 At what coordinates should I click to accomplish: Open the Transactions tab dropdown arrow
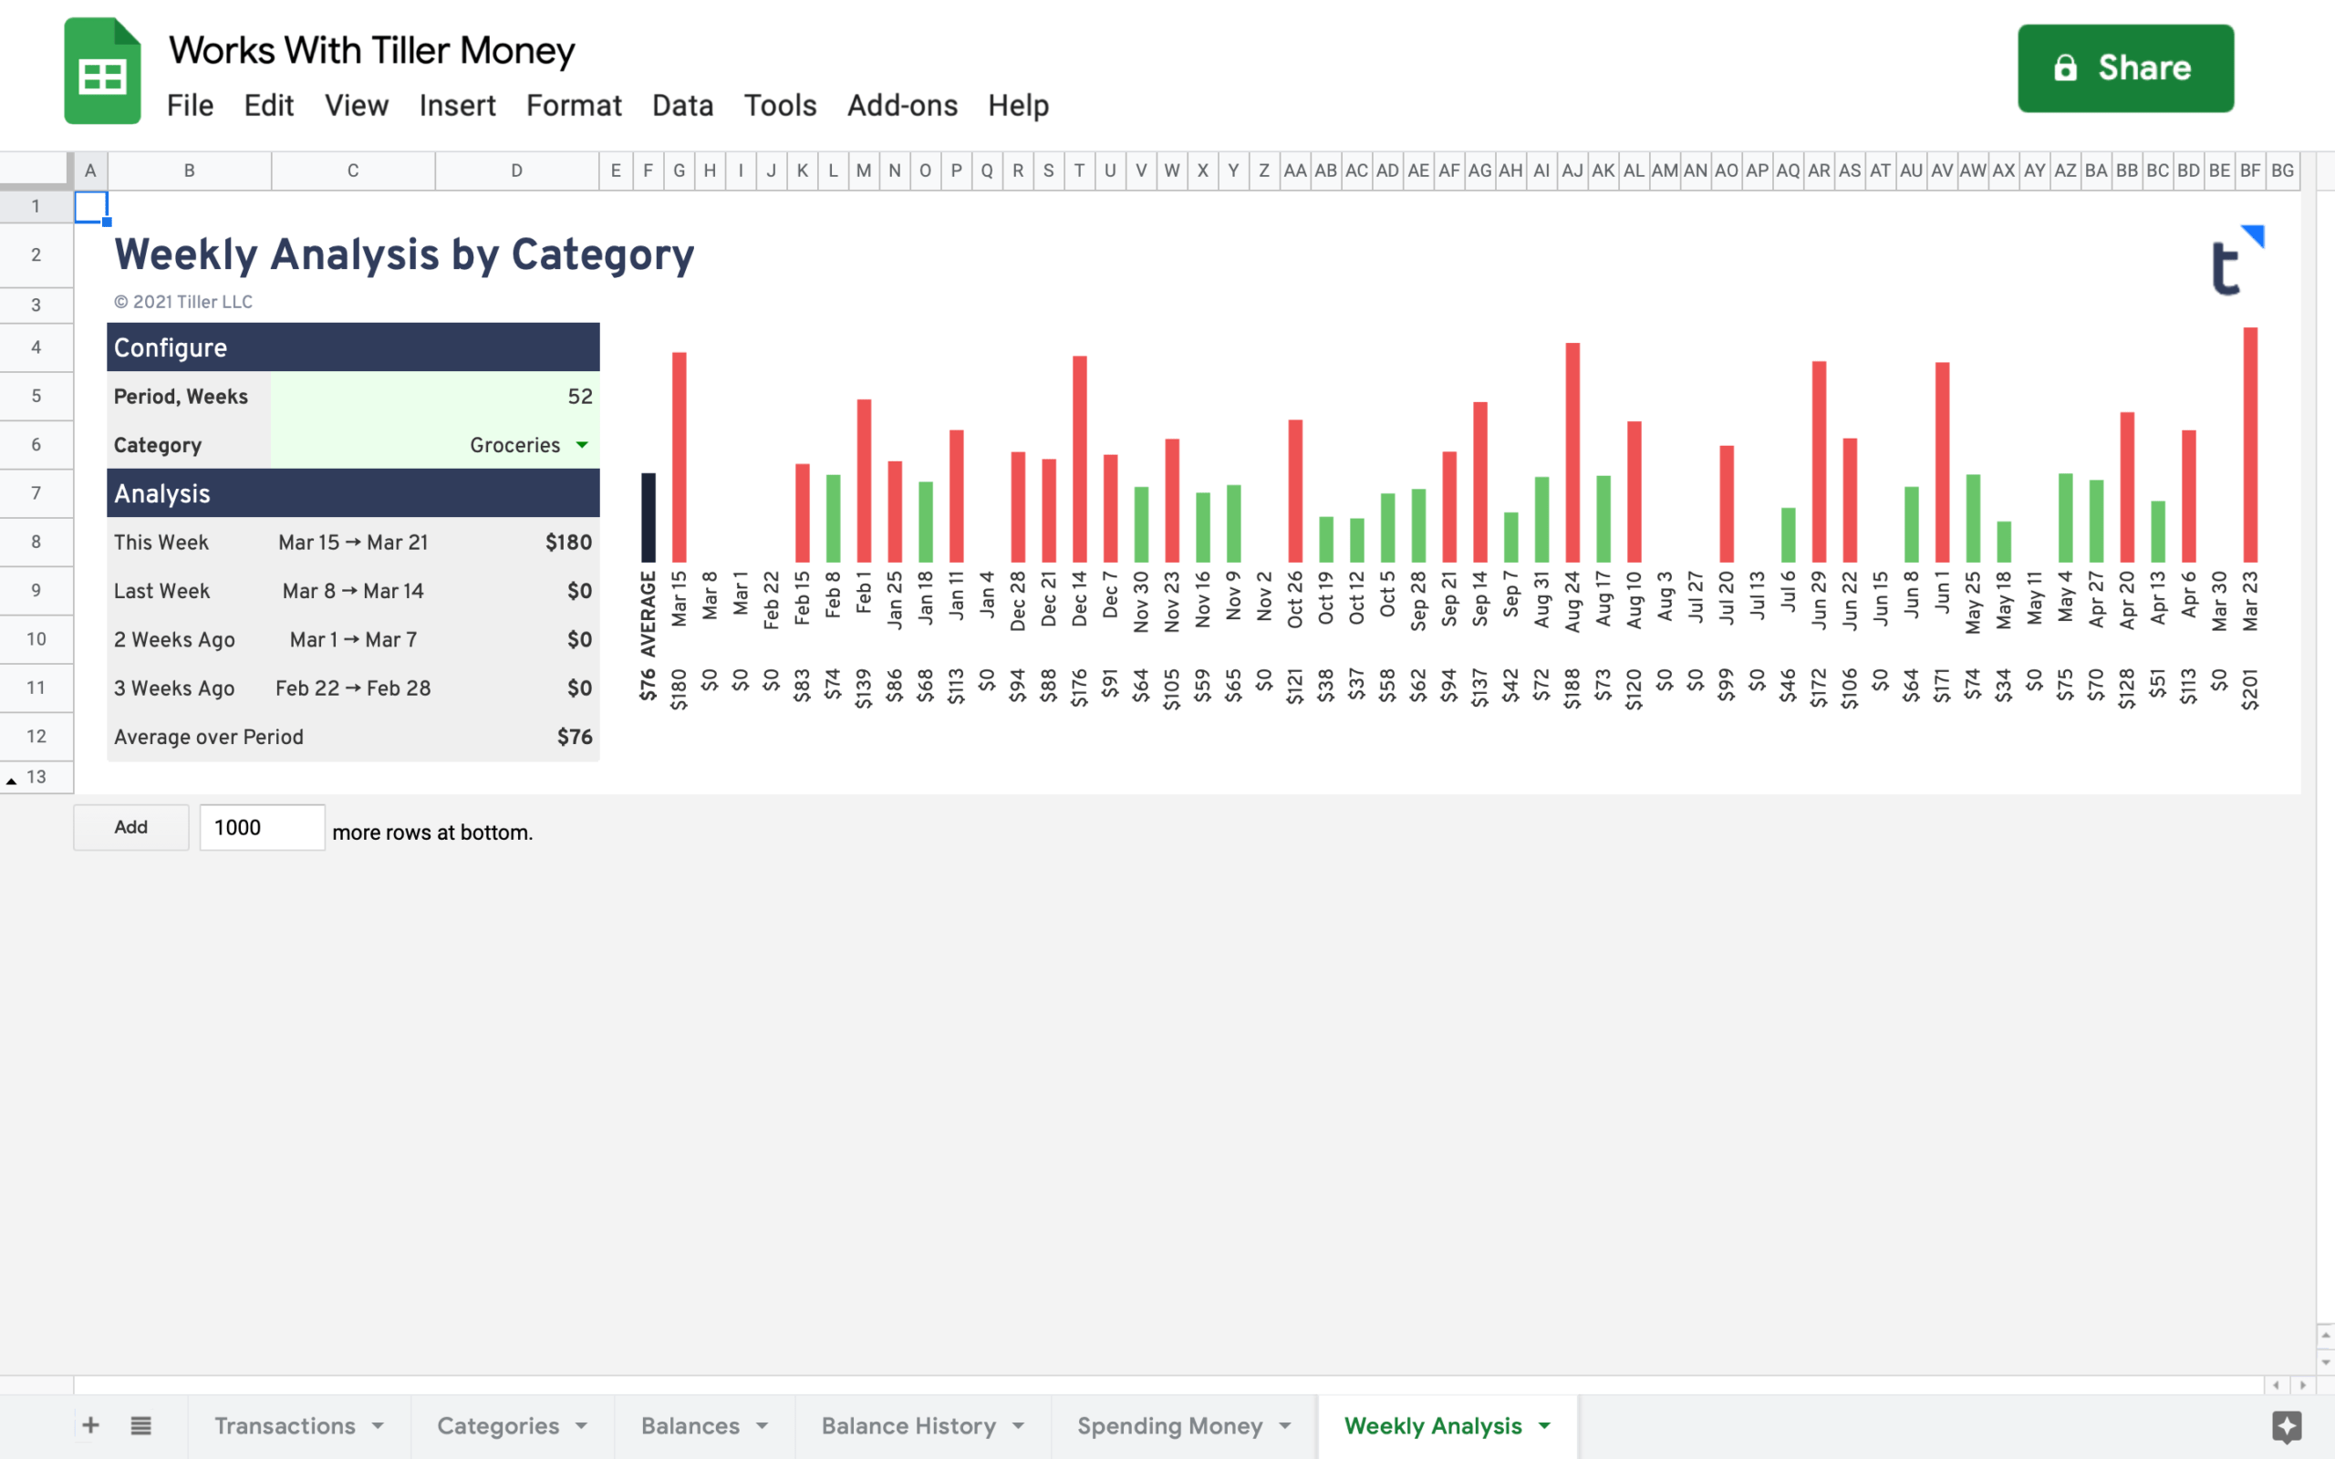[x=379, y=1425]
